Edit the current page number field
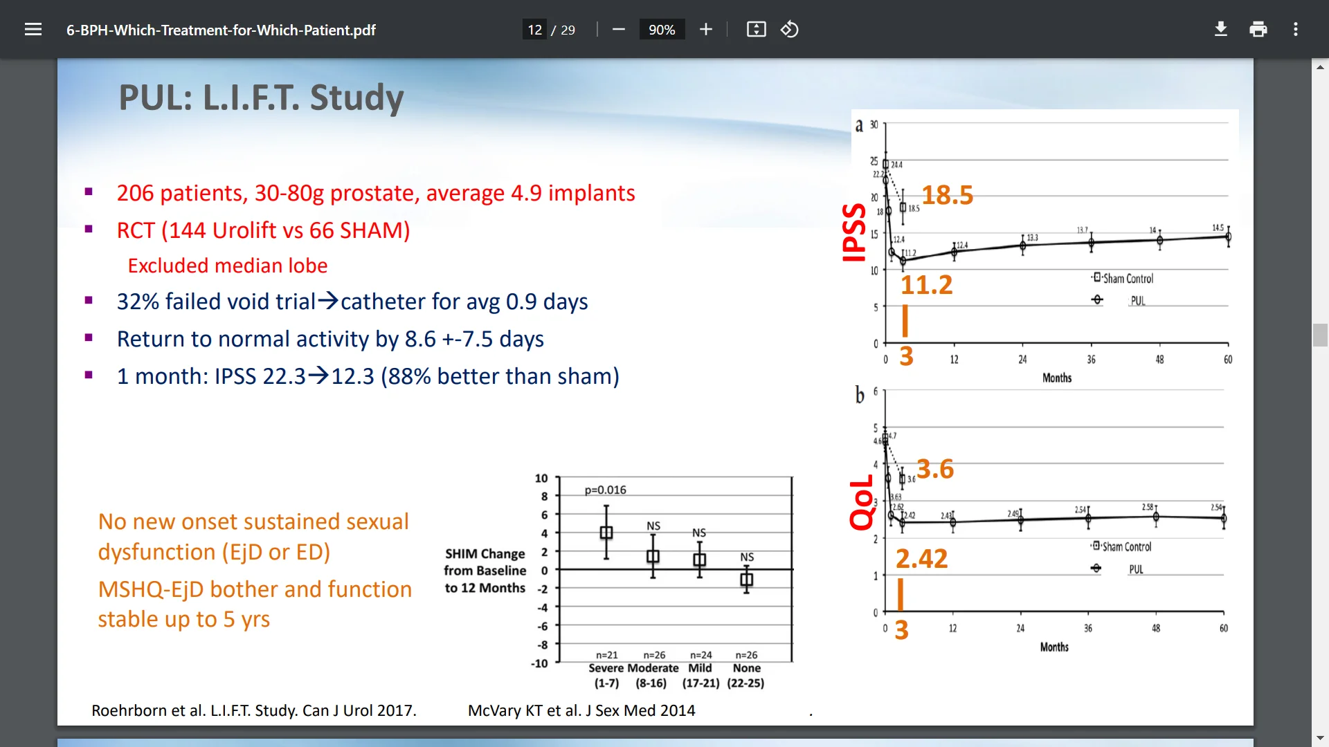 534,30
